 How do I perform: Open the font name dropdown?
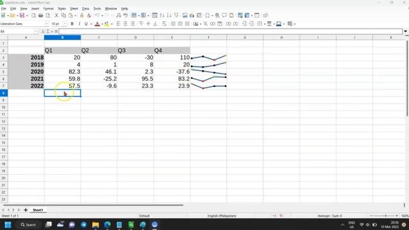(47, 24)
